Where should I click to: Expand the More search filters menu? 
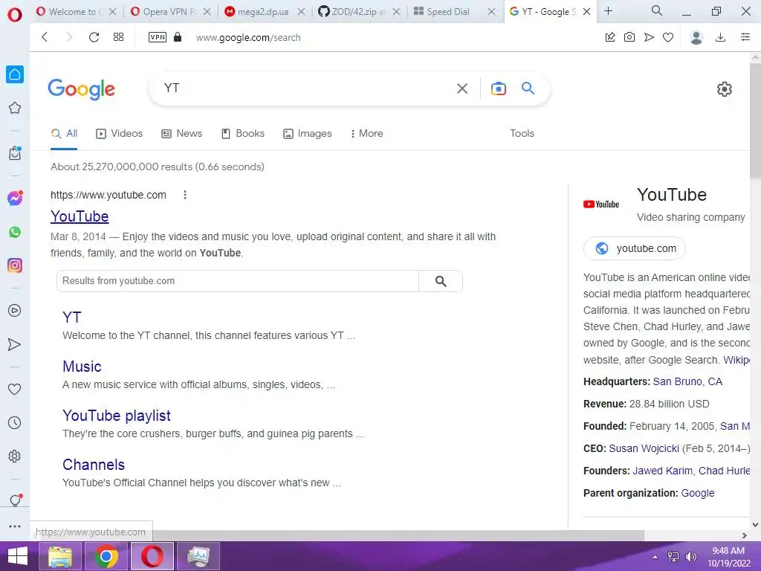tap(366, 134)
